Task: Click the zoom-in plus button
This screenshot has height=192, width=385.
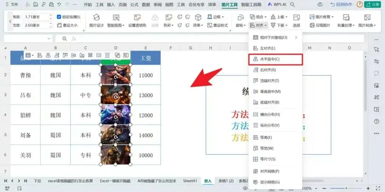Action: coord(368,188)
